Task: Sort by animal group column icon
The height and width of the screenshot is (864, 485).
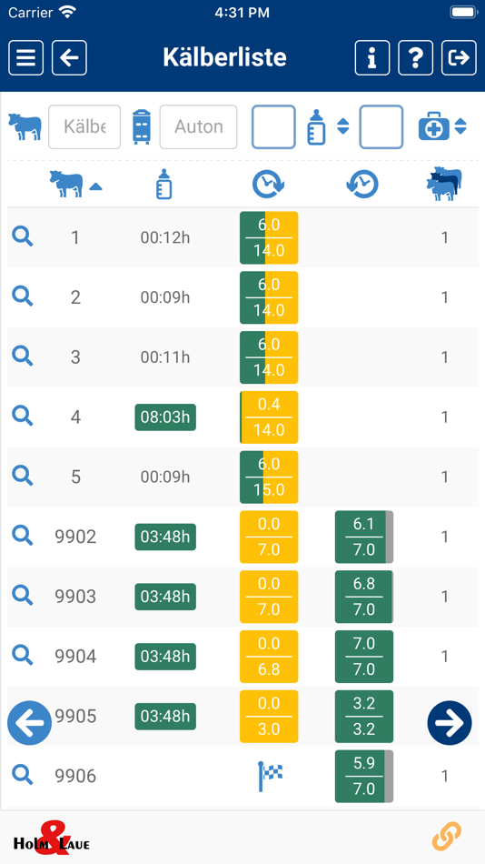Action: (x=444, y=184)
